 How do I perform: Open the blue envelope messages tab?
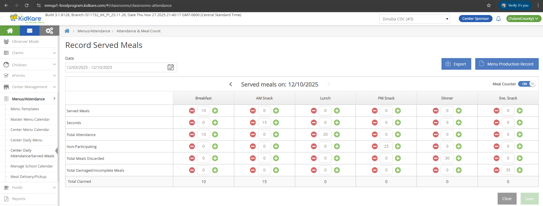pos(29,31)
